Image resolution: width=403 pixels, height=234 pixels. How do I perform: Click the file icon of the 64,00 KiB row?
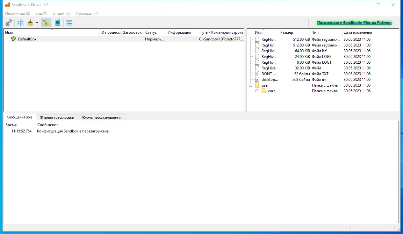[257, 51]
